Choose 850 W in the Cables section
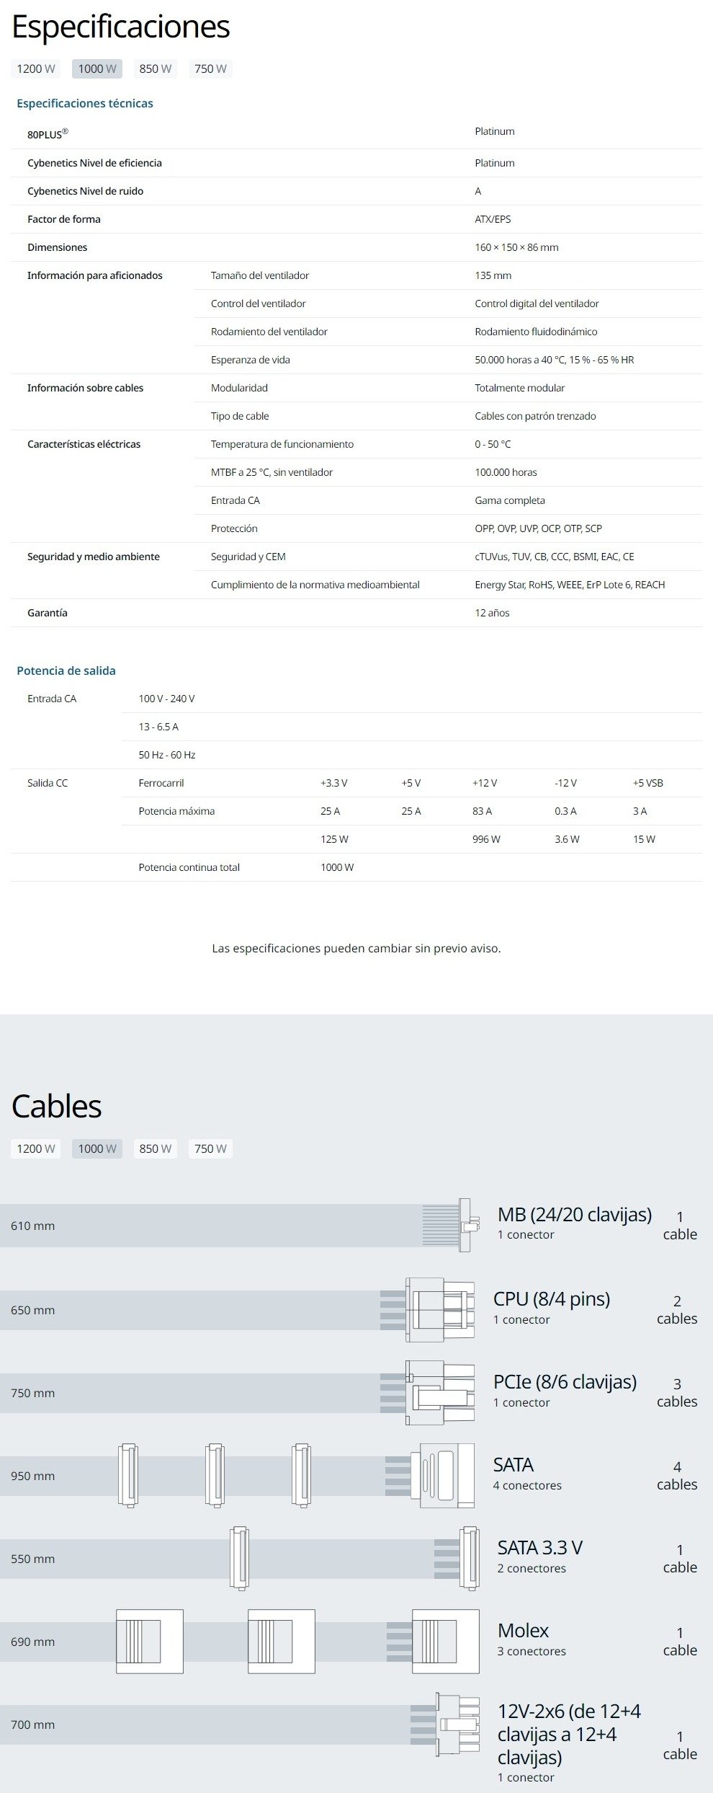This screenshot has width=713, height=1793. tap(156, 1148)
